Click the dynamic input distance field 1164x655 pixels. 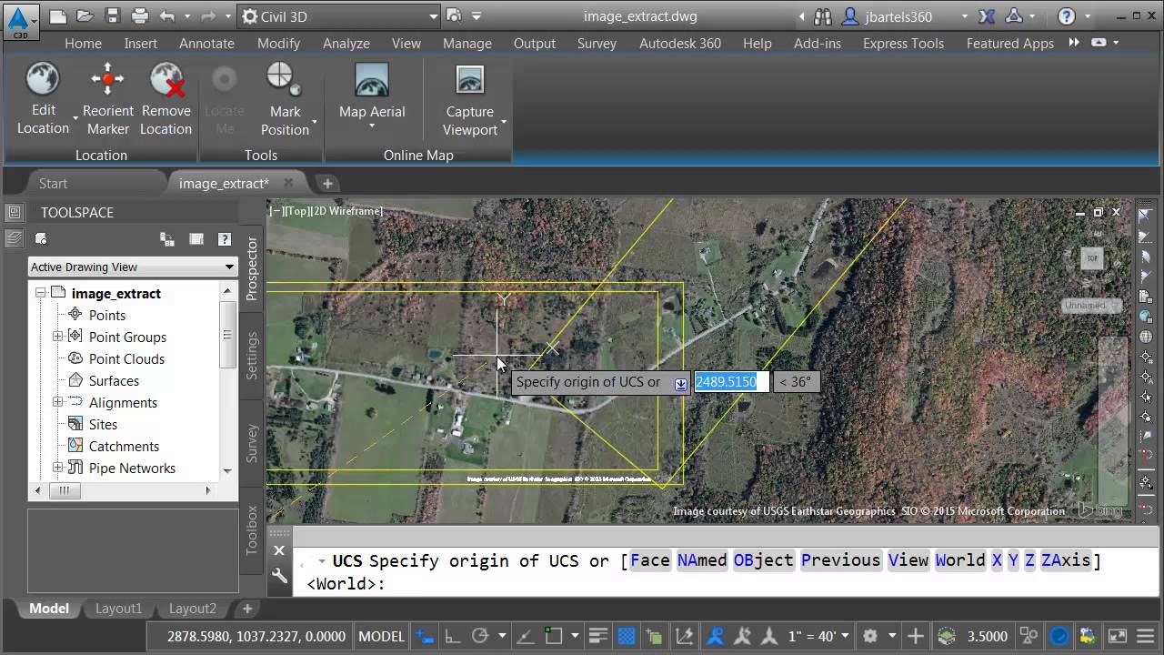[x=731, y=382]
